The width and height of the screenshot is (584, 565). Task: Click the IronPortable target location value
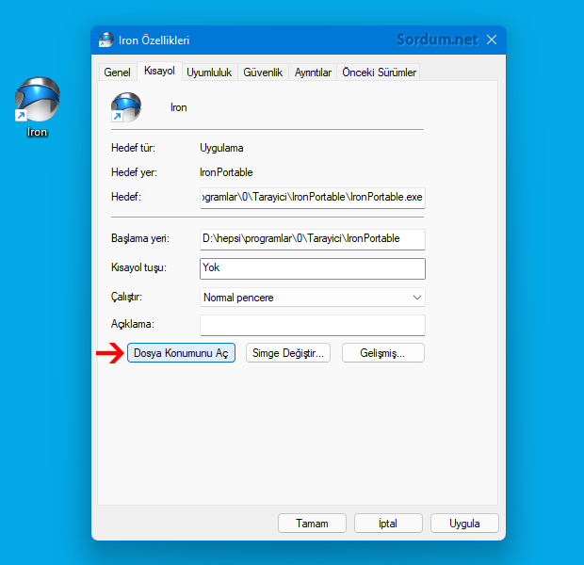226,172
